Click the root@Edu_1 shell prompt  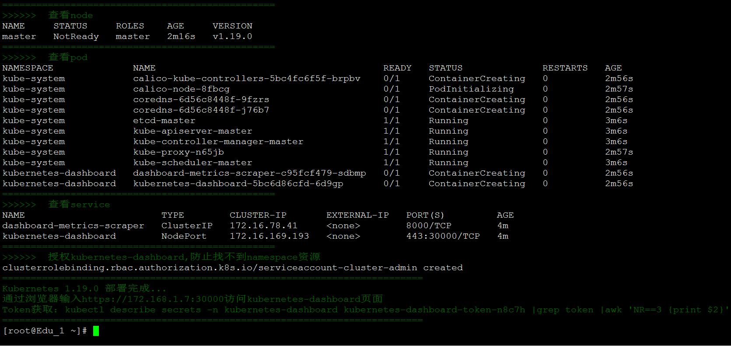point(45,331)
